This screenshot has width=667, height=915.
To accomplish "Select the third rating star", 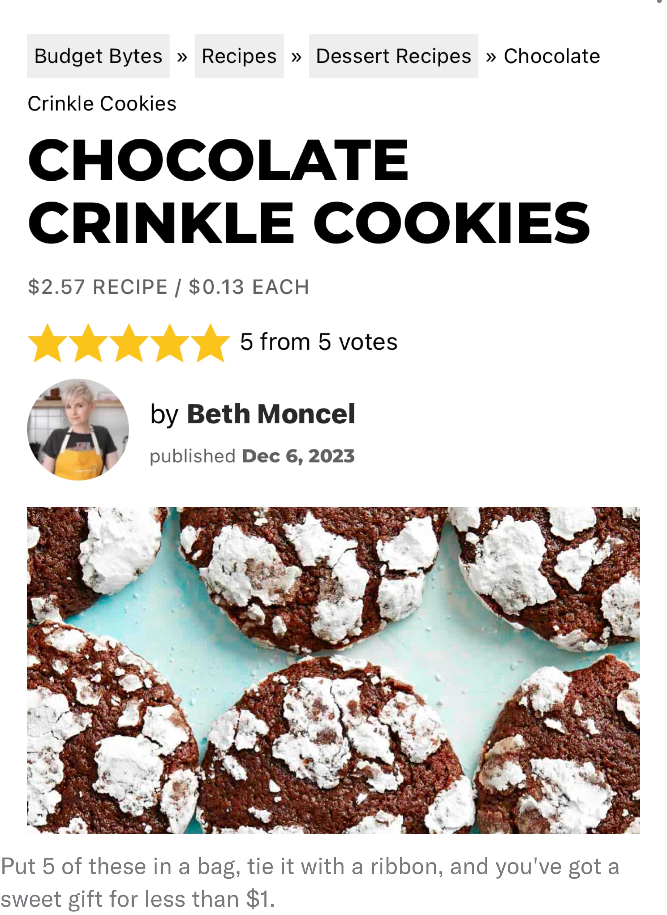I will (129, 343).
